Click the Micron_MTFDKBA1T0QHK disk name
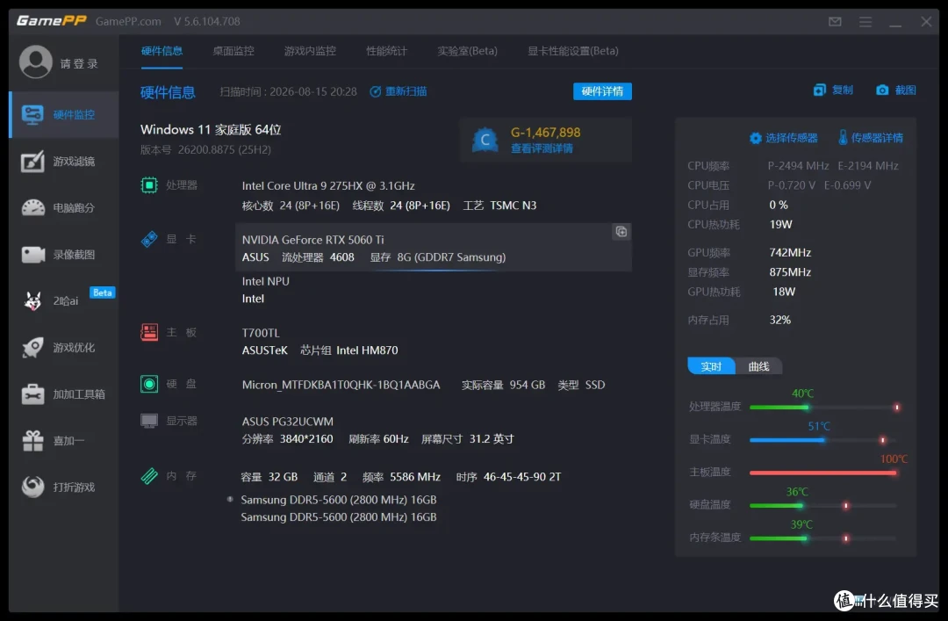The height and width of the screenshot is (621, 948). 341,385
